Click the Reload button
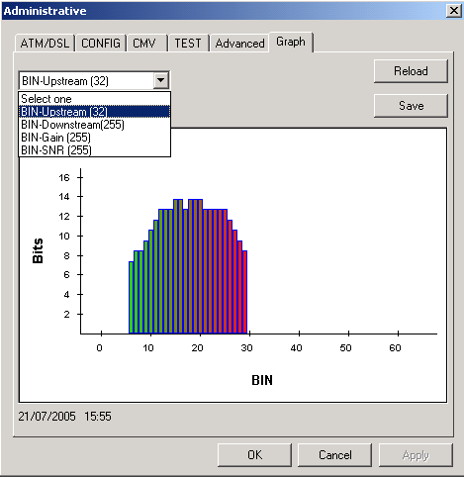 (x=411, y=71)
